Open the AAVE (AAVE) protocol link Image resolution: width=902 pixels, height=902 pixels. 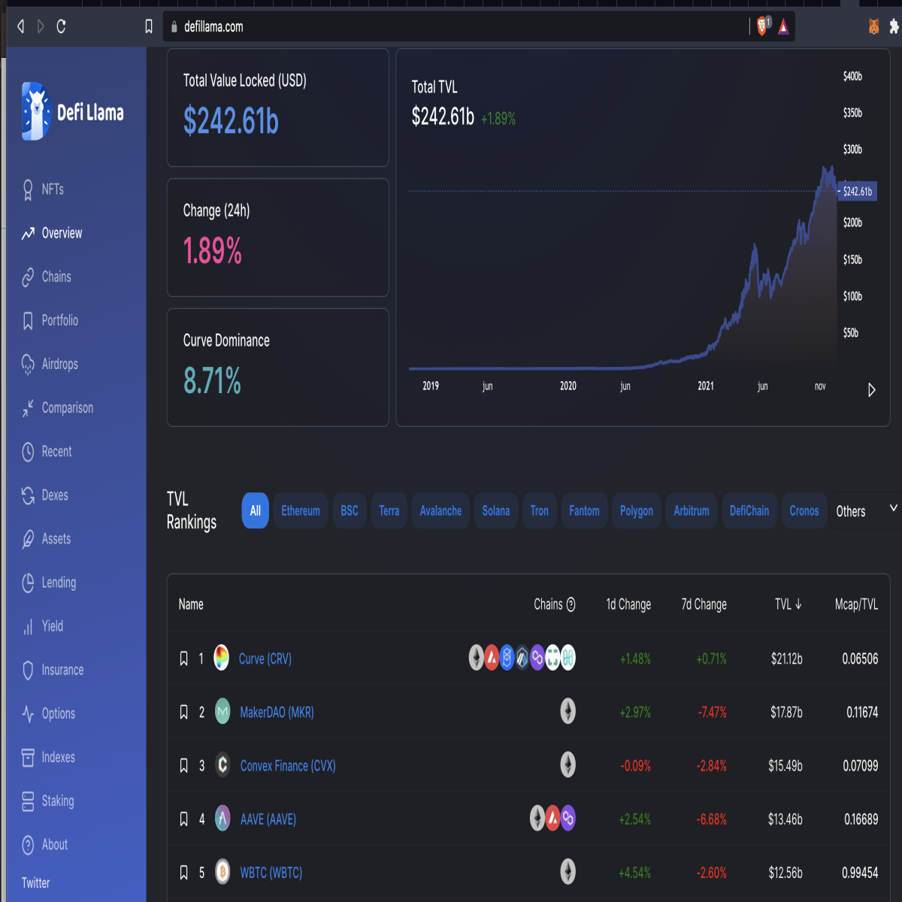click(x=268, y=819)
